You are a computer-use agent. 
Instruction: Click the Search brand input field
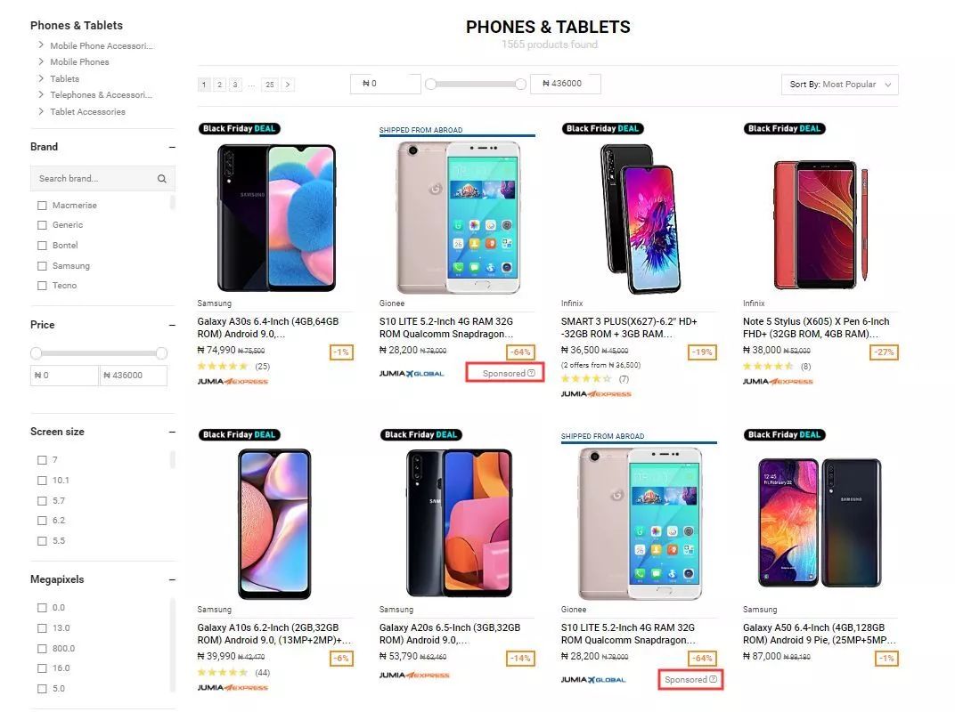coord(94,179)
